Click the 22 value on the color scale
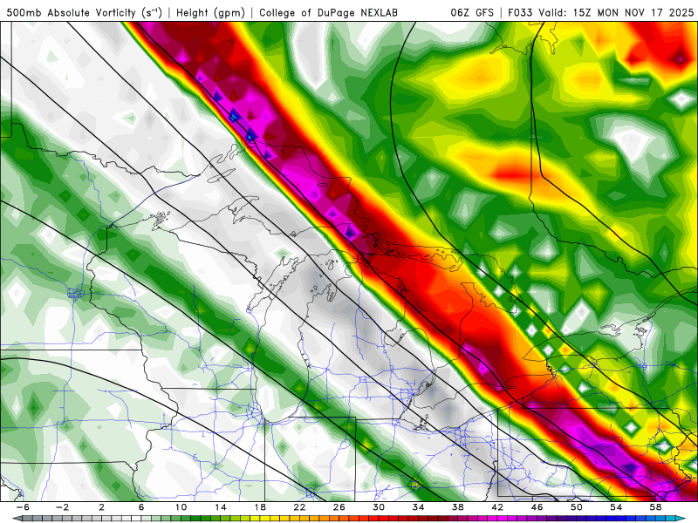Viewport: 698px width, 523px height. [x=299, y=507]
